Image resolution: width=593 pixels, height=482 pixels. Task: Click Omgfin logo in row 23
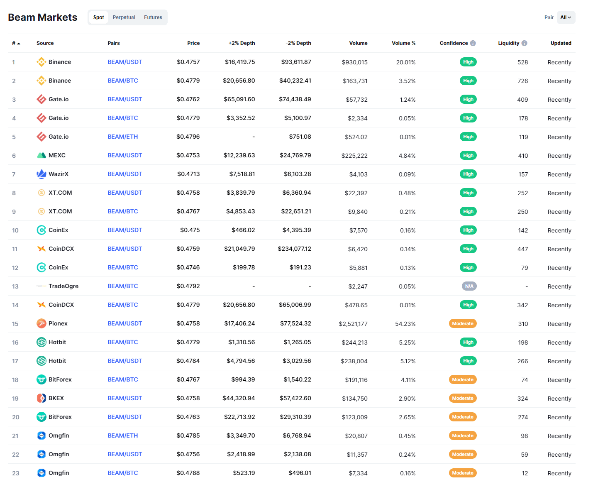[41, 473]
